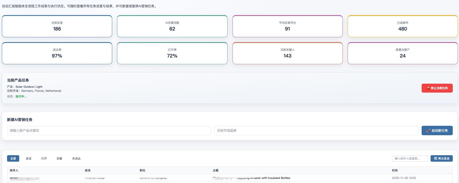Screen dimensions: 459x183
Task: Click the 目标市场国家 input field
Action: pyautogui.click(x=316, y=131)
